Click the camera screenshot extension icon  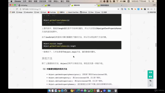[x=148, y=9]
